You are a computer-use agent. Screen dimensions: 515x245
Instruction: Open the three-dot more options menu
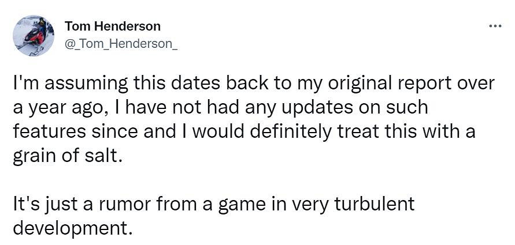click(x=495, y=26)
